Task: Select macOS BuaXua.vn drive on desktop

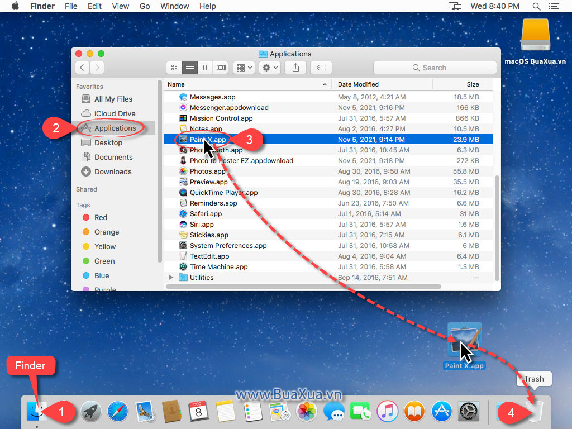Action: click(x=535, y=42)
